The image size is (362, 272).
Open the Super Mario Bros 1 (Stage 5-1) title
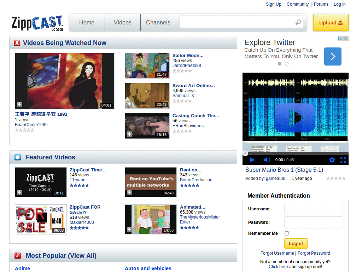284,170
